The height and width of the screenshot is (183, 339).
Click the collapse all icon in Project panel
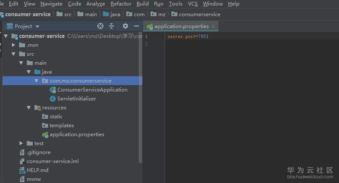(x=111, y=26)
